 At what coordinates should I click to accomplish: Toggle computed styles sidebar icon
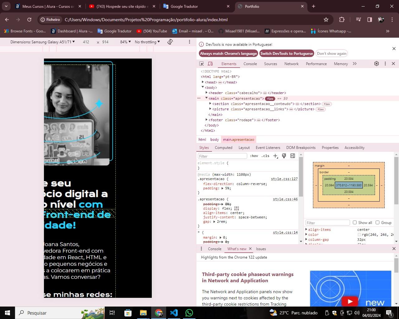point(293,156)
